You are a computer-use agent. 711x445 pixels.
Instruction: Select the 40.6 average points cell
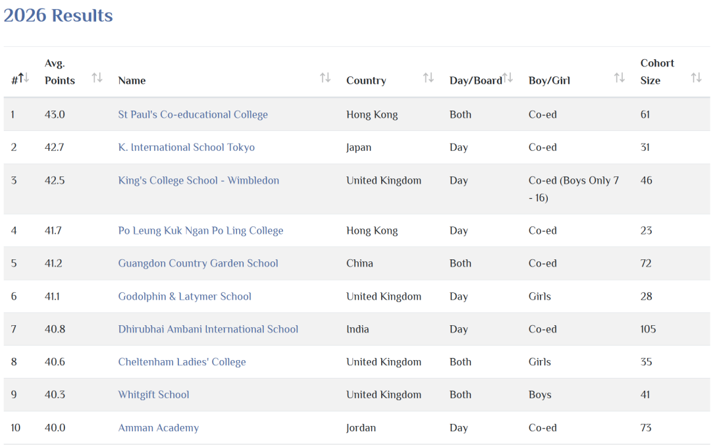click(x=55, y=362)
